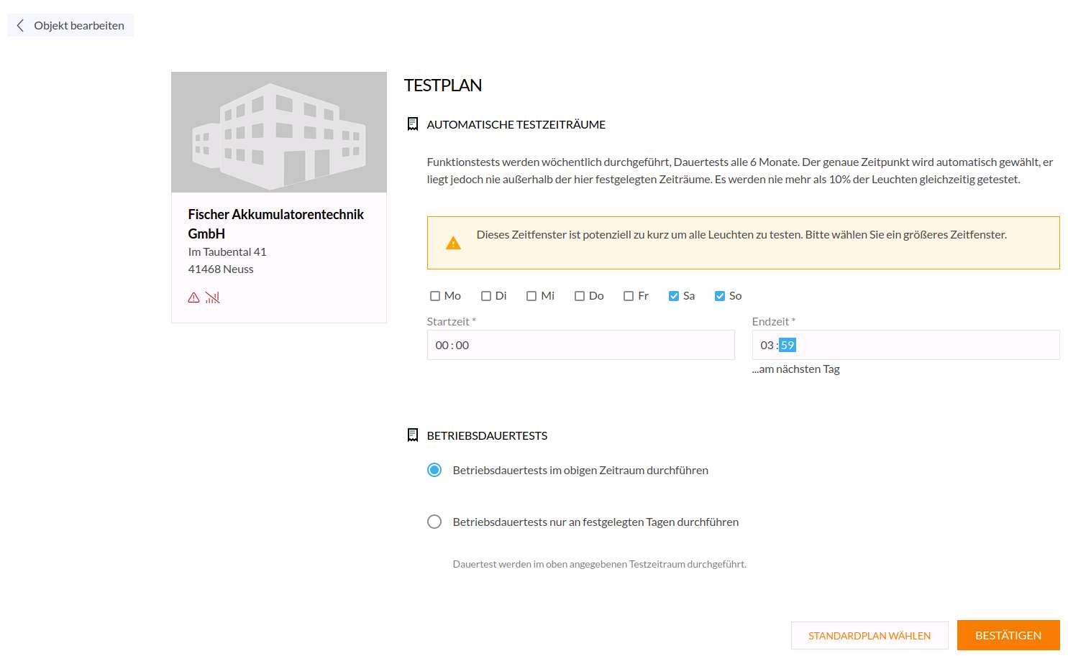Click the Startzeit input field

[581, 345]
